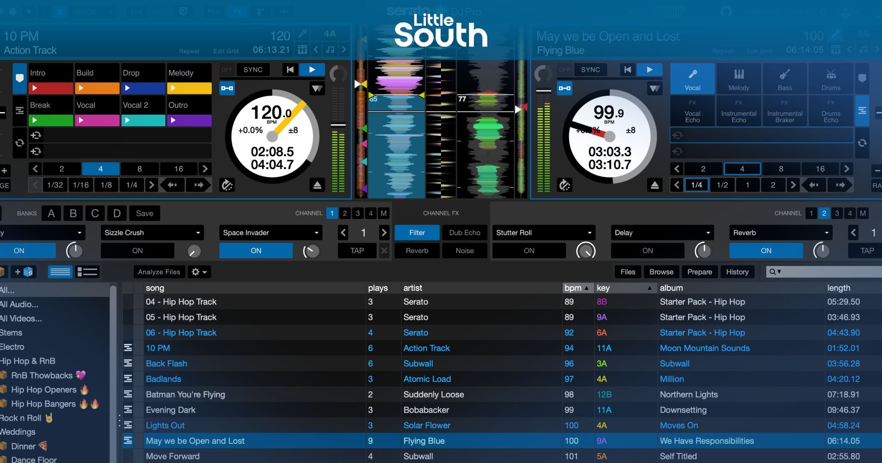Turn on the Stutter Roll effect
This screenshot has width=882, height=463.
[529, 251]
